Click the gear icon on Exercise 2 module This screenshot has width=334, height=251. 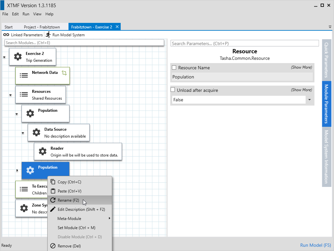pyautogui.click(x=18, y=57)
